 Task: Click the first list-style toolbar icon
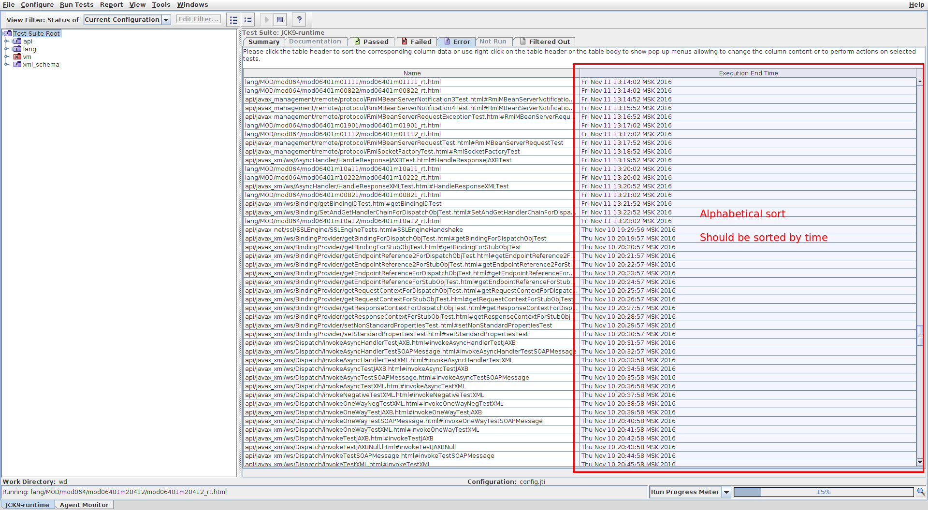coord(233,20)
